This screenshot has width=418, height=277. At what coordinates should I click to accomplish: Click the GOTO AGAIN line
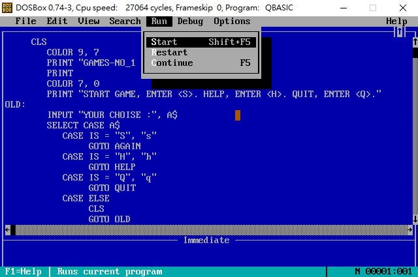[115, 146]
